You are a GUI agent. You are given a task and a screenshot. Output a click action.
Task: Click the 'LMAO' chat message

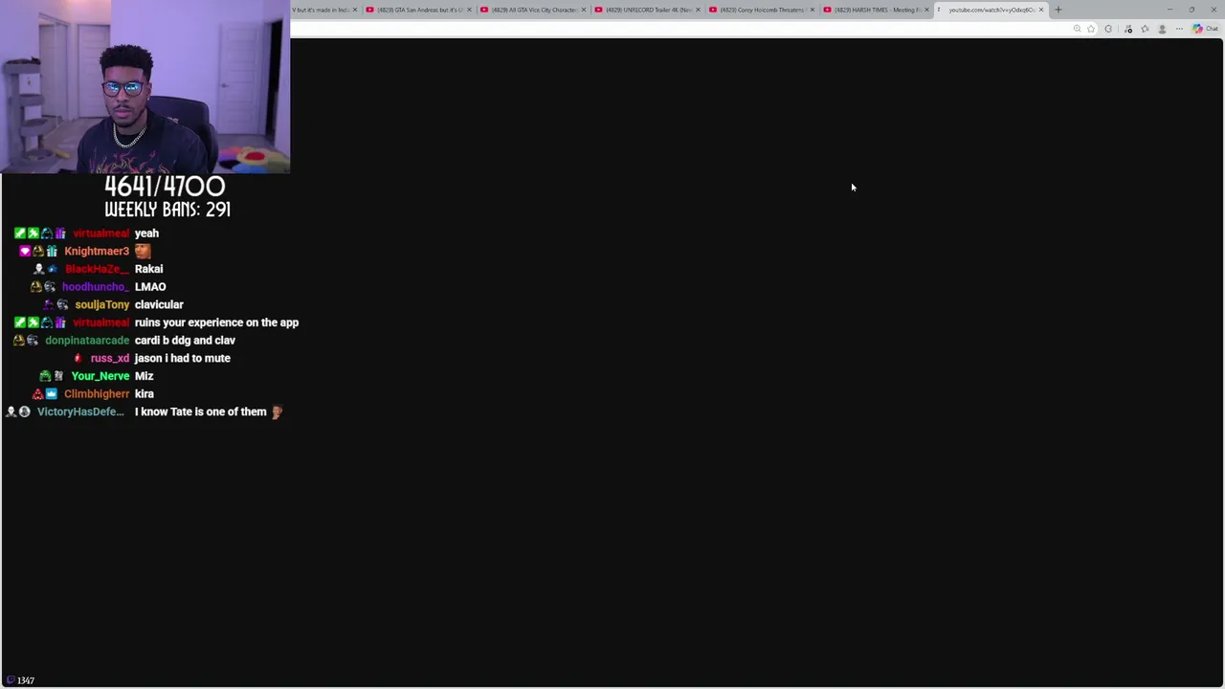(x=150, y=287)
